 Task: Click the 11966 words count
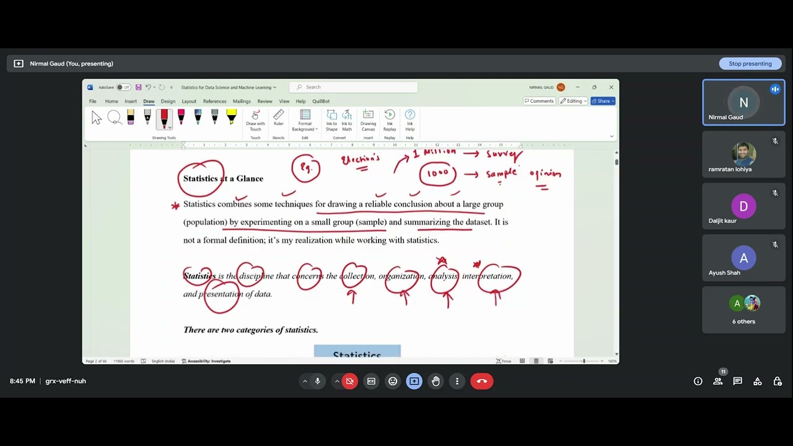[x=123, y=361]
